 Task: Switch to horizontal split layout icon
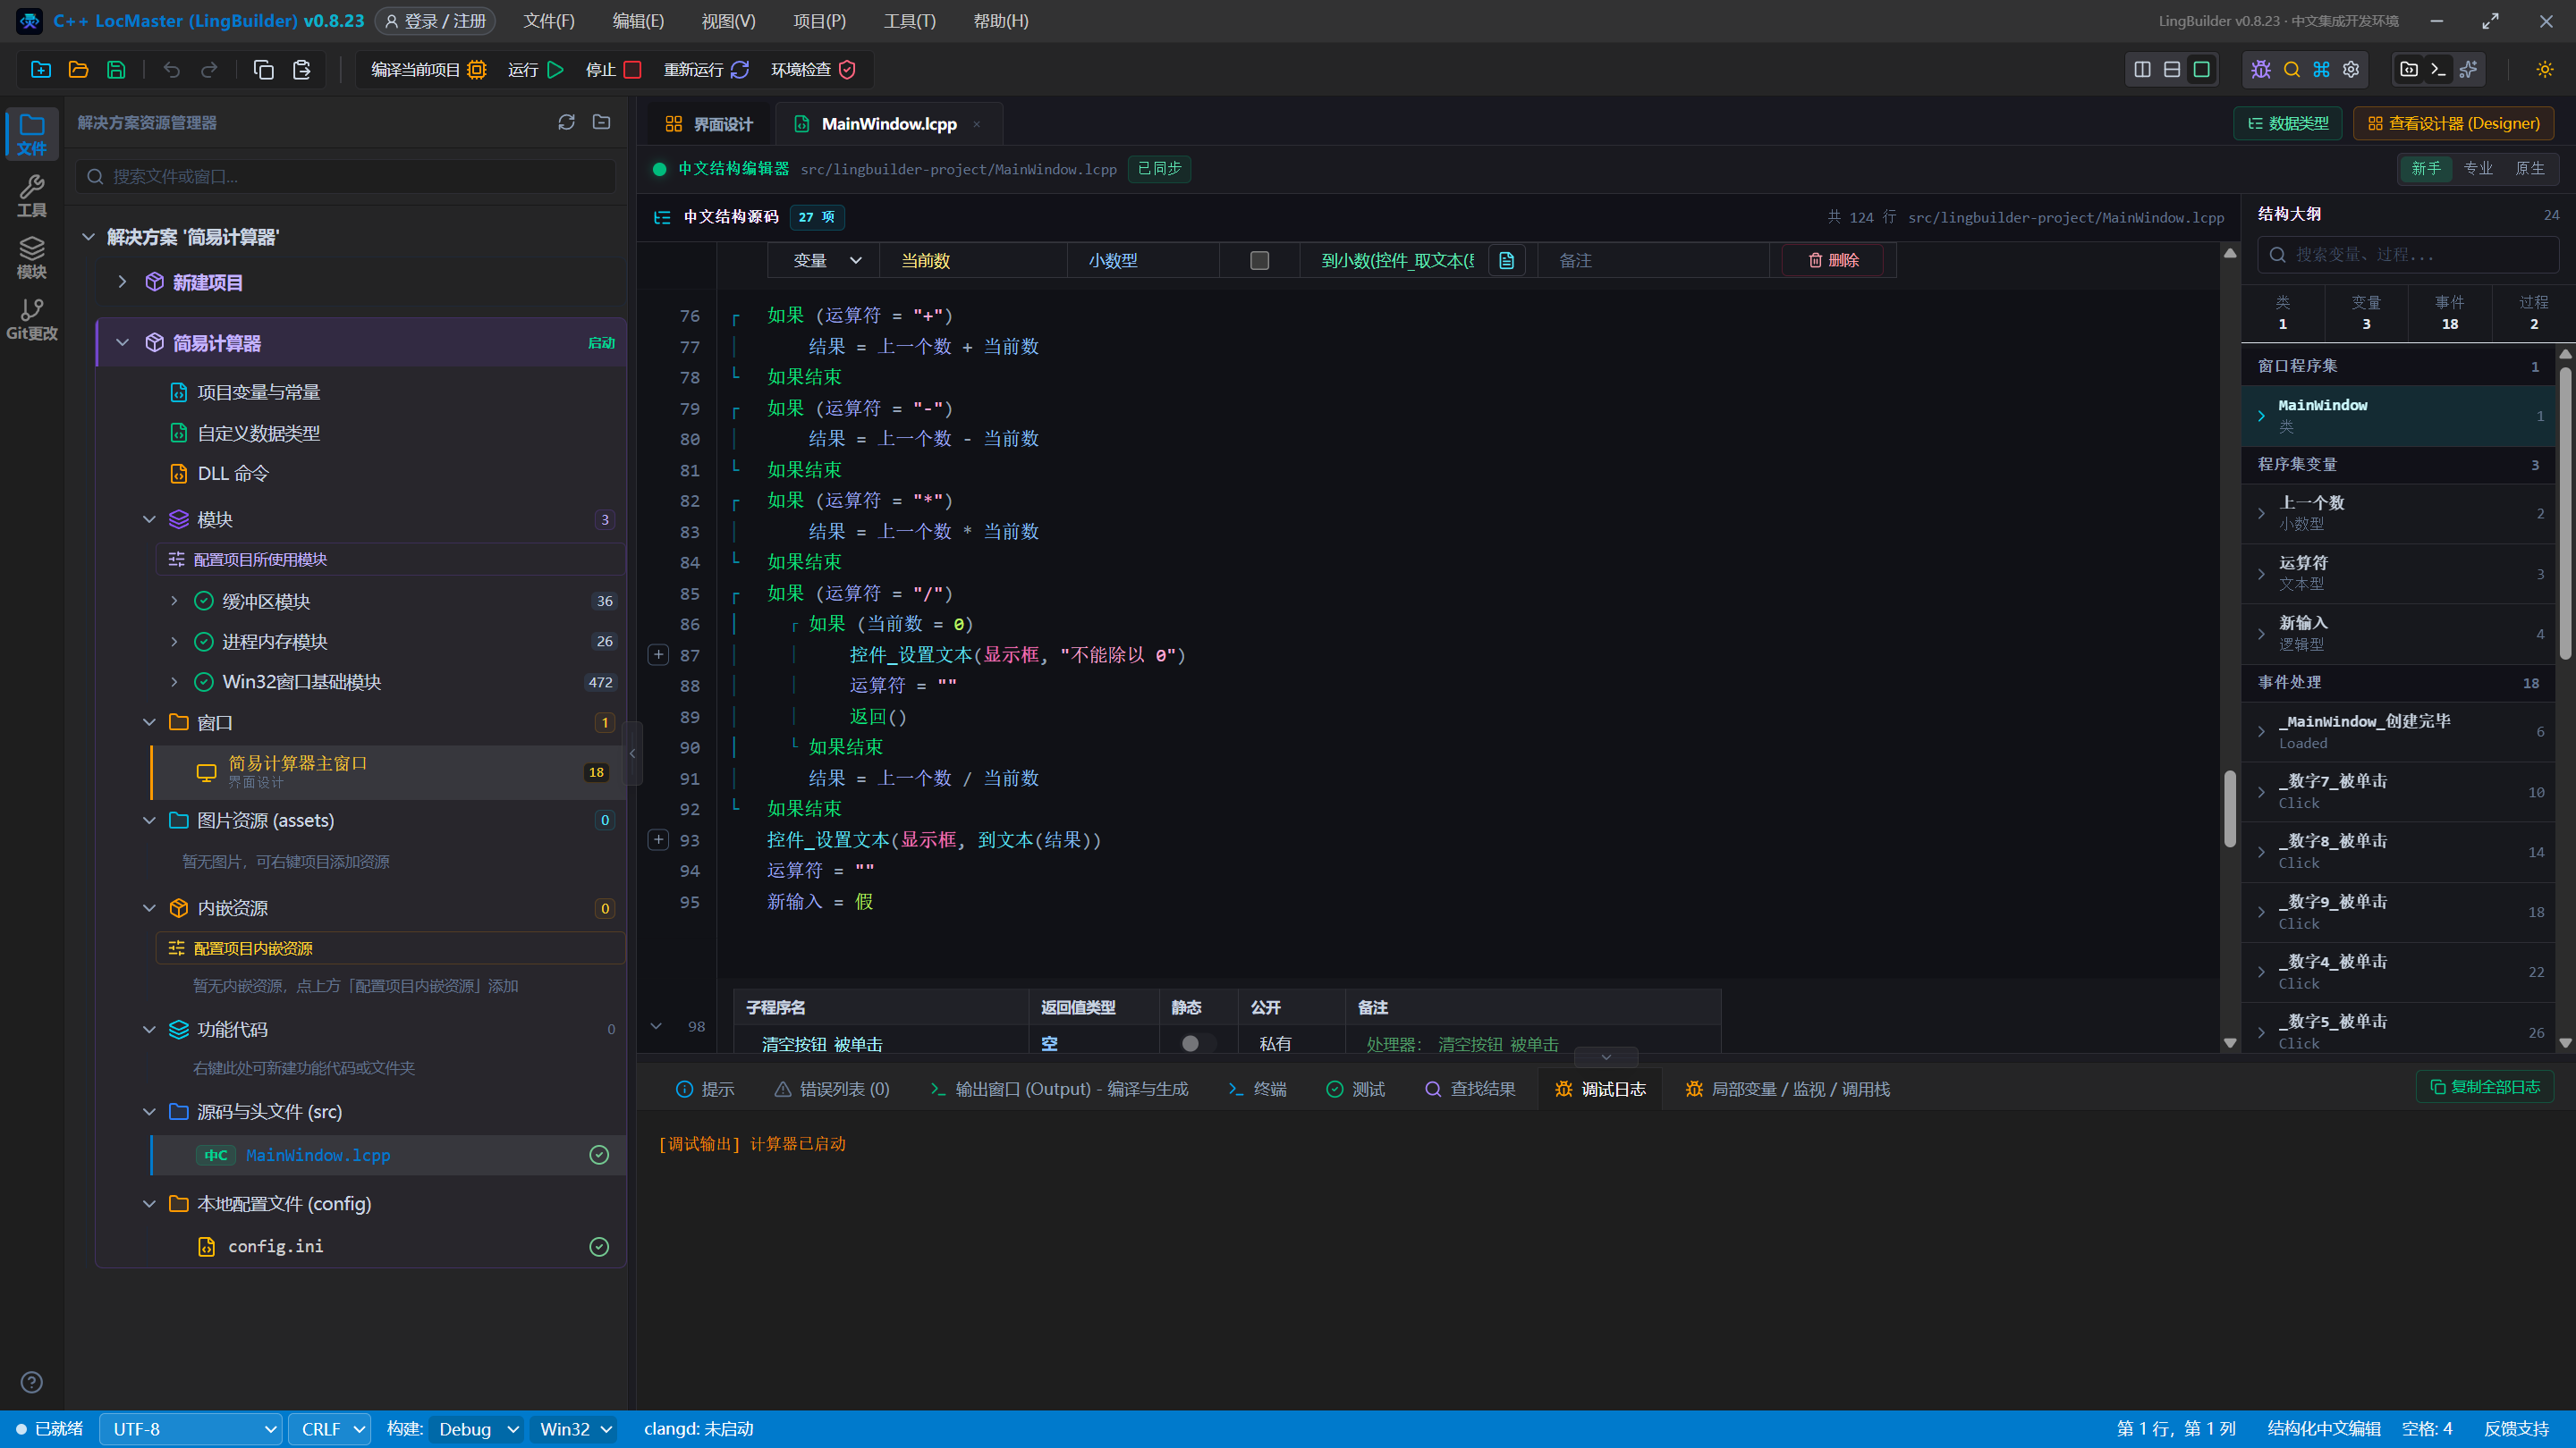[x=2172, y=69]
